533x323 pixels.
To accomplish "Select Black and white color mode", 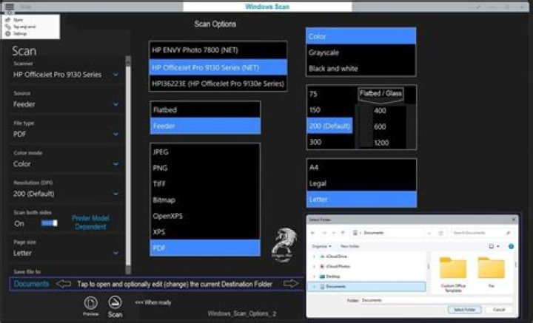I will [361, 69].
